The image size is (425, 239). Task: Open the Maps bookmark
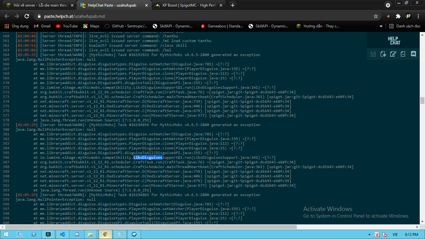(91, 26)
